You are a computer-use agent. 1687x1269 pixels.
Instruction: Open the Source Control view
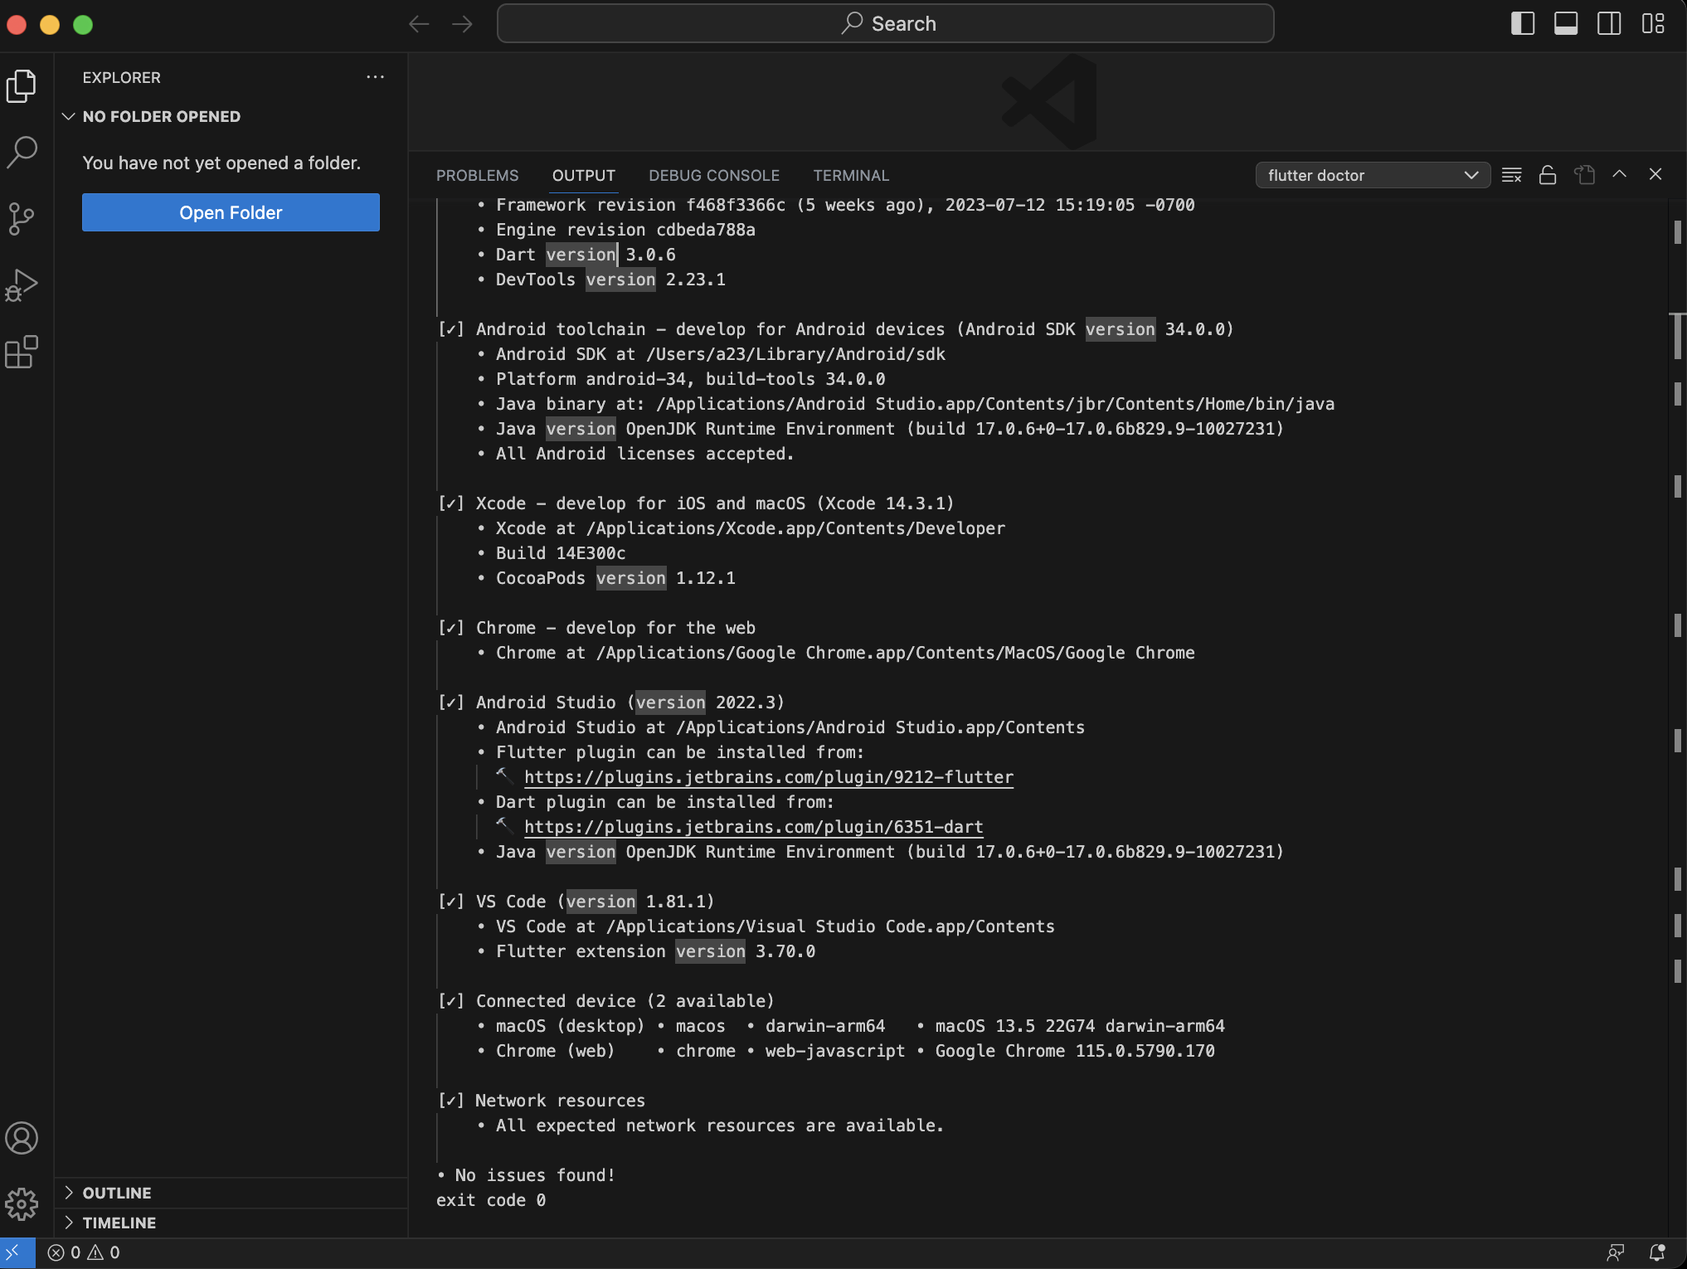(22, 219)
